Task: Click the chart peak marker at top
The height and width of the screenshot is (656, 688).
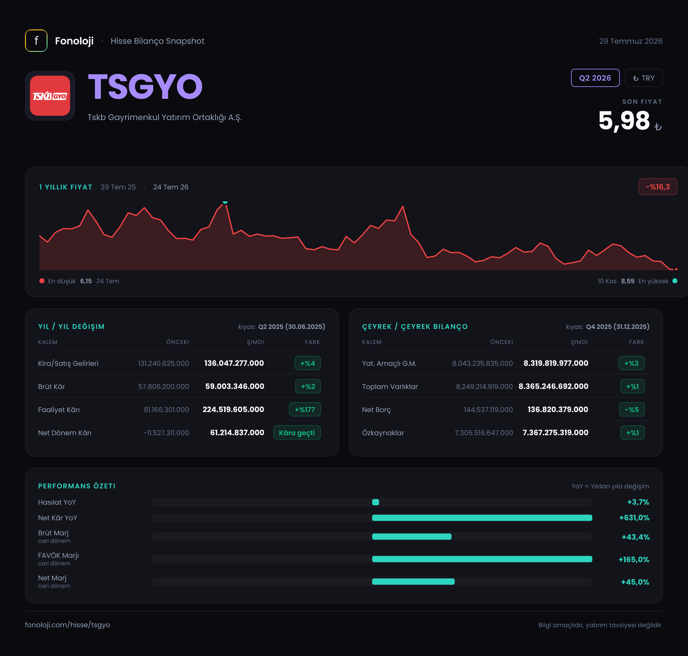Action: 225,203
